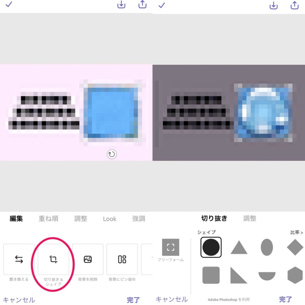Select the blue square image on canvas
Image resolution: width=305 pixels, height=305 pixels.
point(111,113)
